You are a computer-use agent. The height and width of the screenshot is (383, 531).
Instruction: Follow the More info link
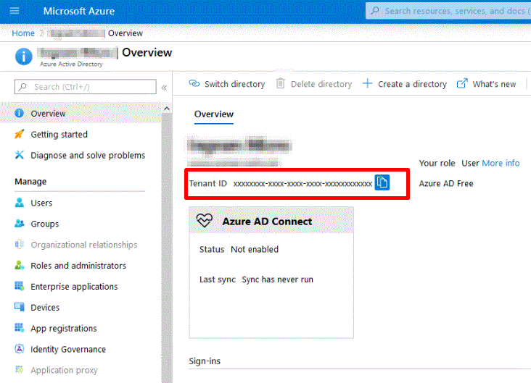[x=501, y=164]
